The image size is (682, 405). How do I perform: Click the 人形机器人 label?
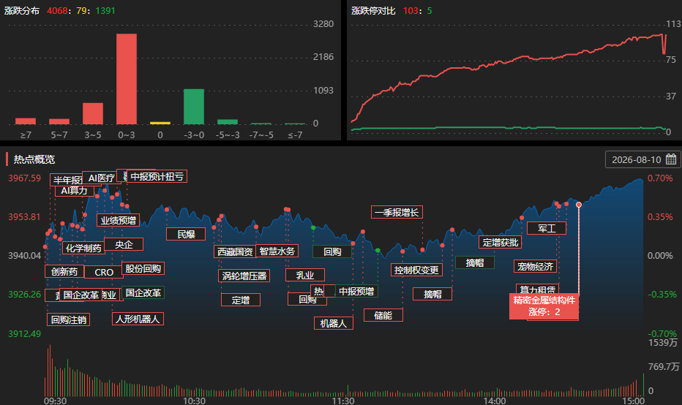(138, 319)
